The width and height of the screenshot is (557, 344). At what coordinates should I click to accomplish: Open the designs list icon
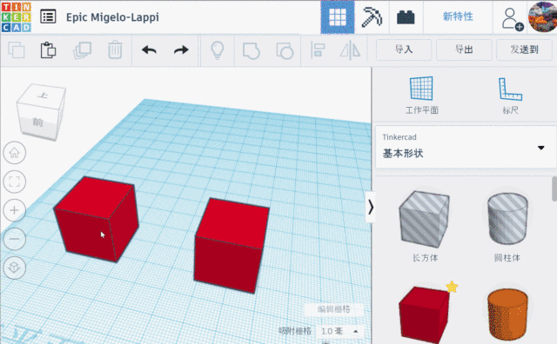(48, 17)
